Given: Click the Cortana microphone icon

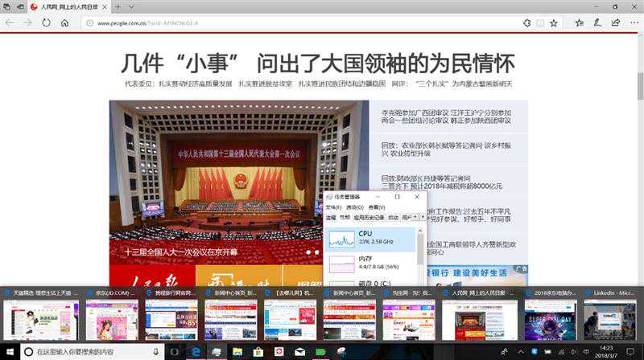Looking at the screenshot, I should [155, 352].
